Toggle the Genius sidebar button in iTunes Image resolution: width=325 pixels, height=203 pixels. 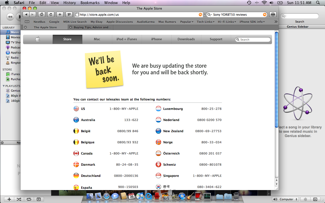[x=315, y=199]
